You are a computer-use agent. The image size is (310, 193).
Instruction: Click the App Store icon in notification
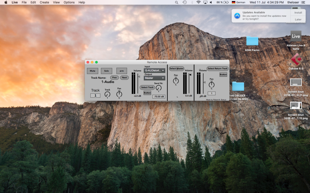(x=237, y=16)
